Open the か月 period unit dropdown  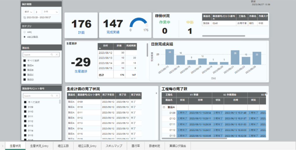(x=50, y=12)
